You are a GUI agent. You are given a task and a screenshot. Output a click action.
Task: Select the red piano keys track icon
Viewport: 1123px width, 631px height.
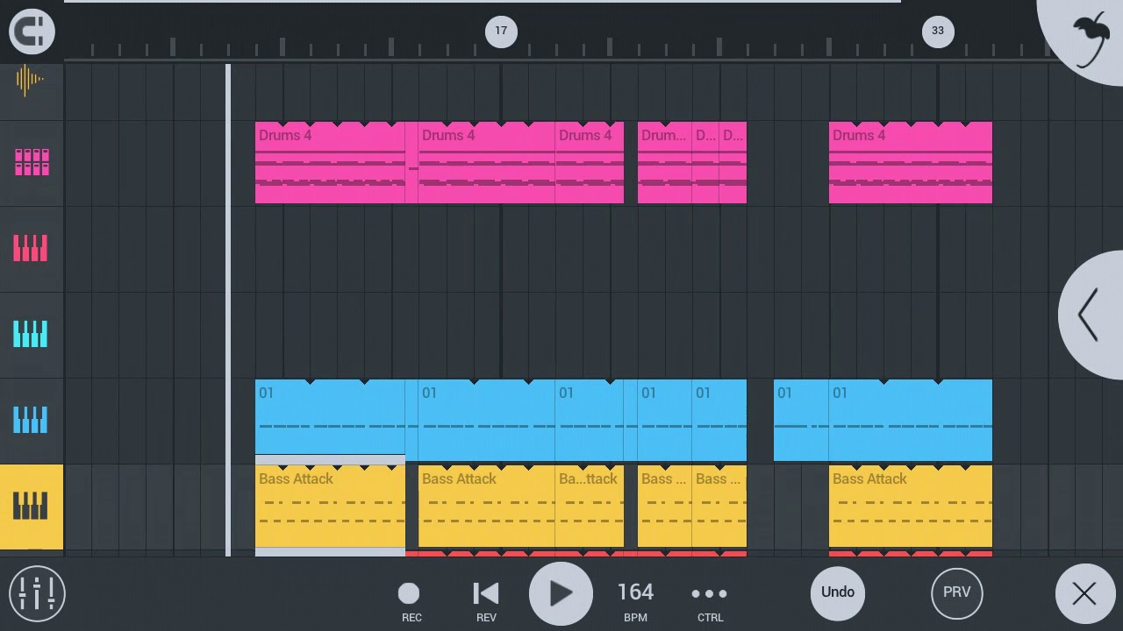tap(31, 248)
